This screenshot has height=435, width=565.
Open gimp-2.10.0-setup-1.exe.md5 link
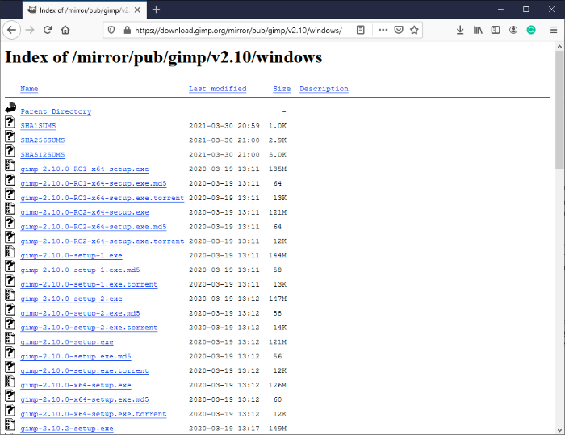tap(81, 270)
